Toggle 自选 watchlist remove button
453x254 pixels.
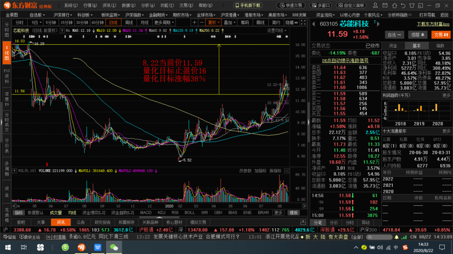point(394,35)
